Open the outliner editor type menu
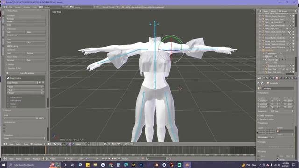 [x=260, y=11]
